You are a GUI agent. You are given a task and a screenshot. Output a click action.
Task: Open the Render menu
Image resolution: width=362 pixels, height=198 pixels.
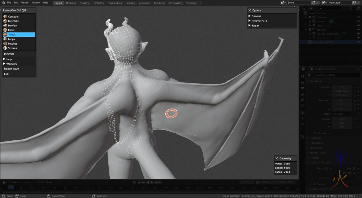tap(25, 3)
